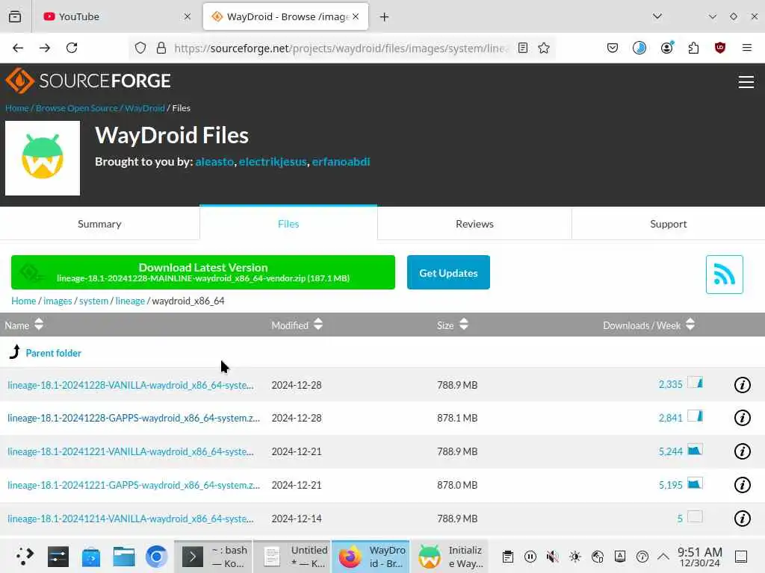Switch to Untitled text editor taskbar window
Viewport: 765px width, 573px height.
(292, 557)
